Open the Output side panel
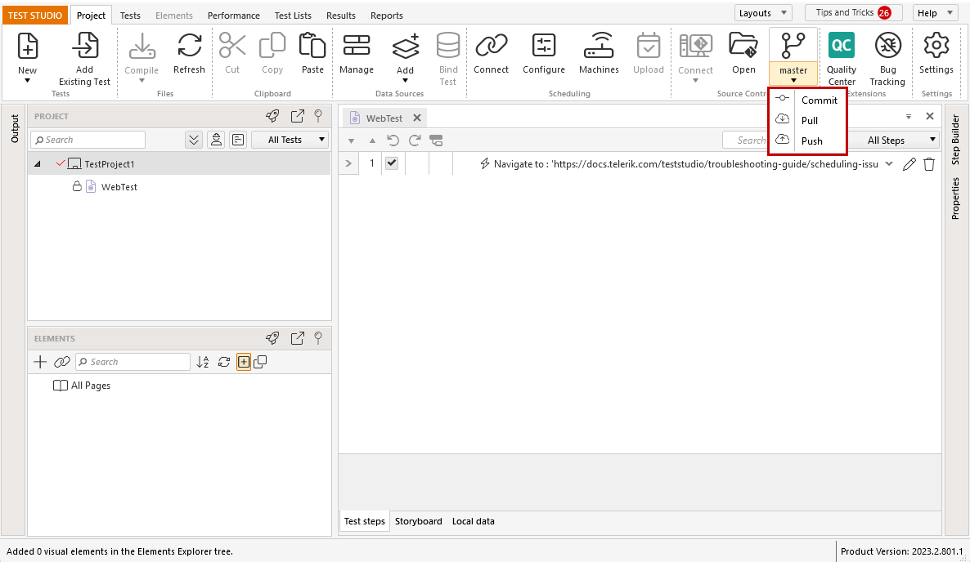 point(15,128)
